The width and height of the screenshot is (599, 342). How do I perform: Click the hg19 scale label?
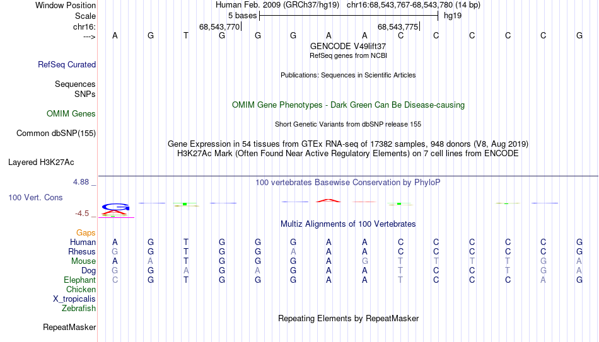coord(453,16)
